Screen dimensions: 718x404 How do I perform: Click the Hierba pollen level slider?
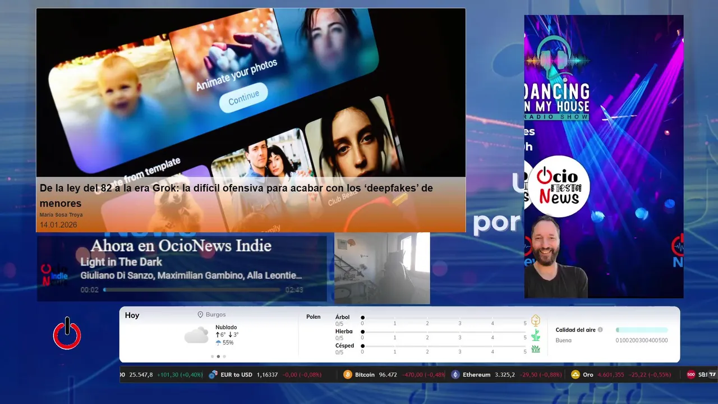[x=444, y=332]
